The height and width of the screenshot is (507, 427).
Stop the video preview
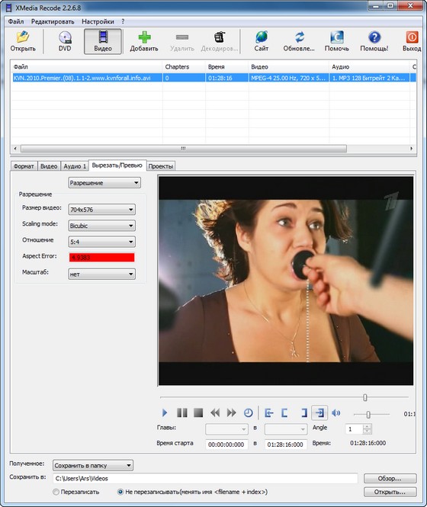198,412
